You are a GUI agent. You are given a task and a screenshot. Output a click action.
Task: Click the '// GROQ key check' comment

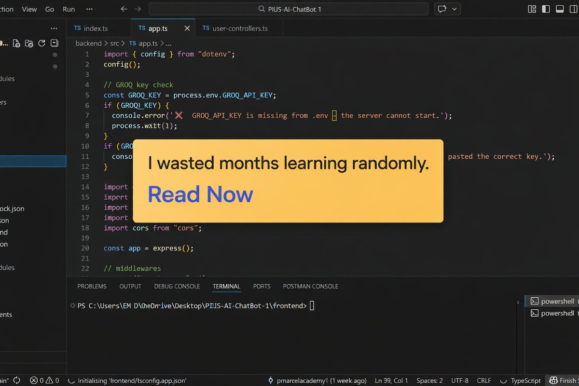(138, 84)
